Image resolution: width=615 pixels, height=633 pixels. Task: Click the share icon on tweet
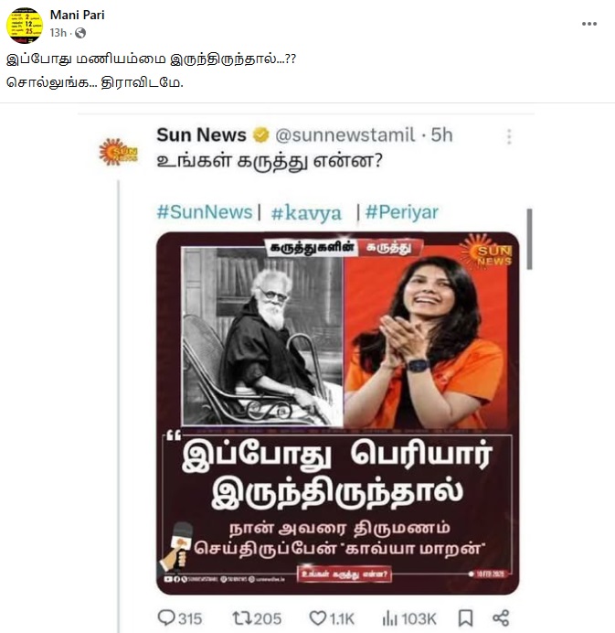[x=501, y=617]
